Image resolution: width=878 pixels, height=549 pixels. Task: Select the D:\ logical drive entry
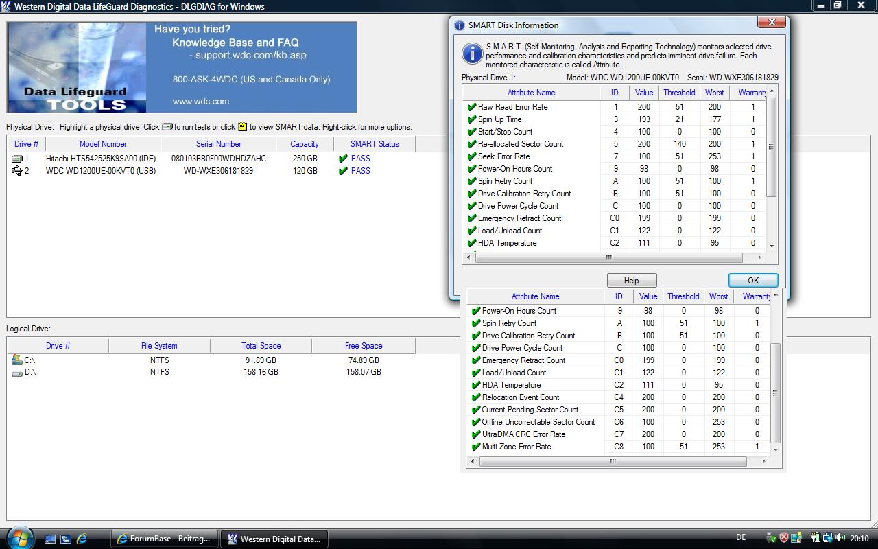(211, 372)
